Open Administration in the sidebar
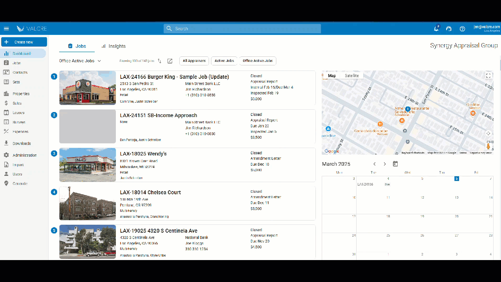Viewport: 501px width, 282px height. pyautogui.click(x=23, y=155)
